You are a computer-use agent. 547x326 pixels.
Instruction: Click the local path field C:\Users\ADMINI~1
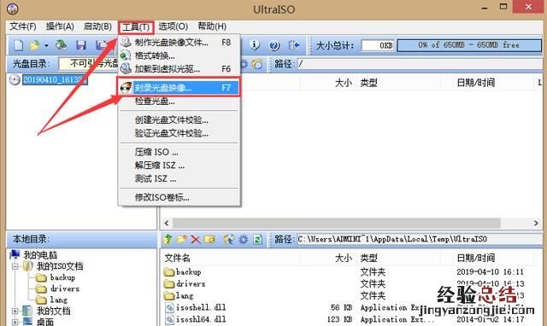[x=419, y=239]
